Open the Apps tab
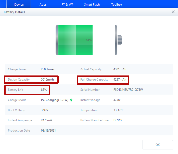Viewport: 178px width, 154px height. point(43,4)
